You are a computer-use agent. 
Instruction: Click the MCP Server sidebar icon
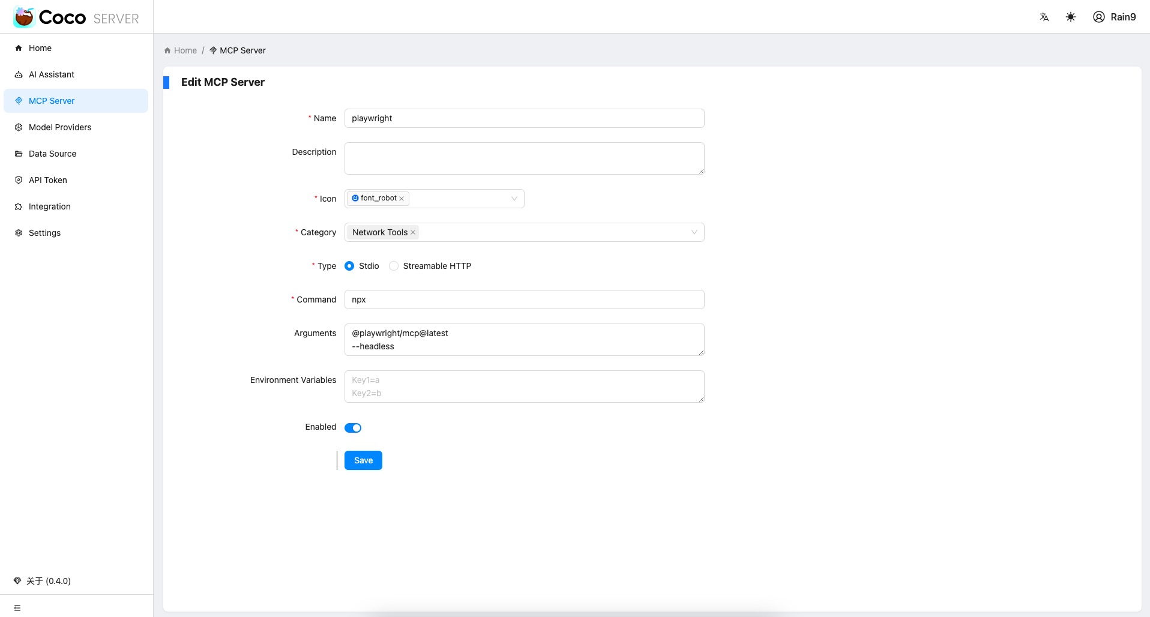tap(19, 101)
